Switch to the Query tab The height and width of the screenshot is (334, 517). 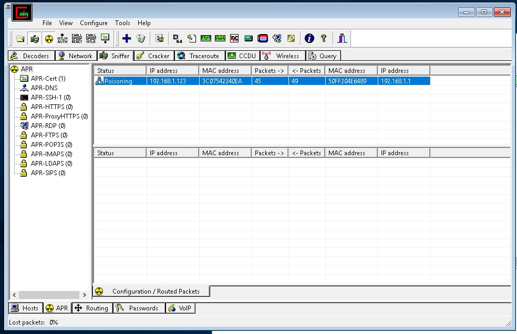pos(323,56)
